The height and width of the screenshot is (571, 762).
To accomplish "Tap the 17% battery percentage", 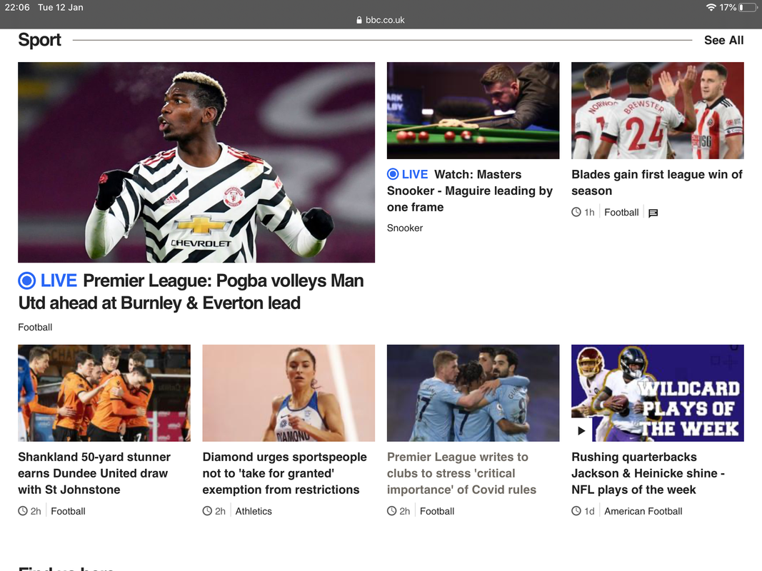I will (x=728, y=7).
